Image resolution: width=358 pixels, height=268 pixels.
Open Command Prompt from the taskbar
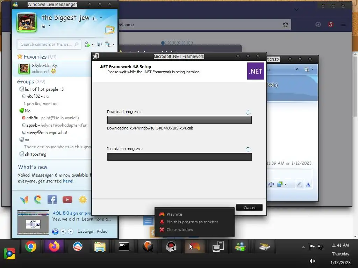coord(124,246)
